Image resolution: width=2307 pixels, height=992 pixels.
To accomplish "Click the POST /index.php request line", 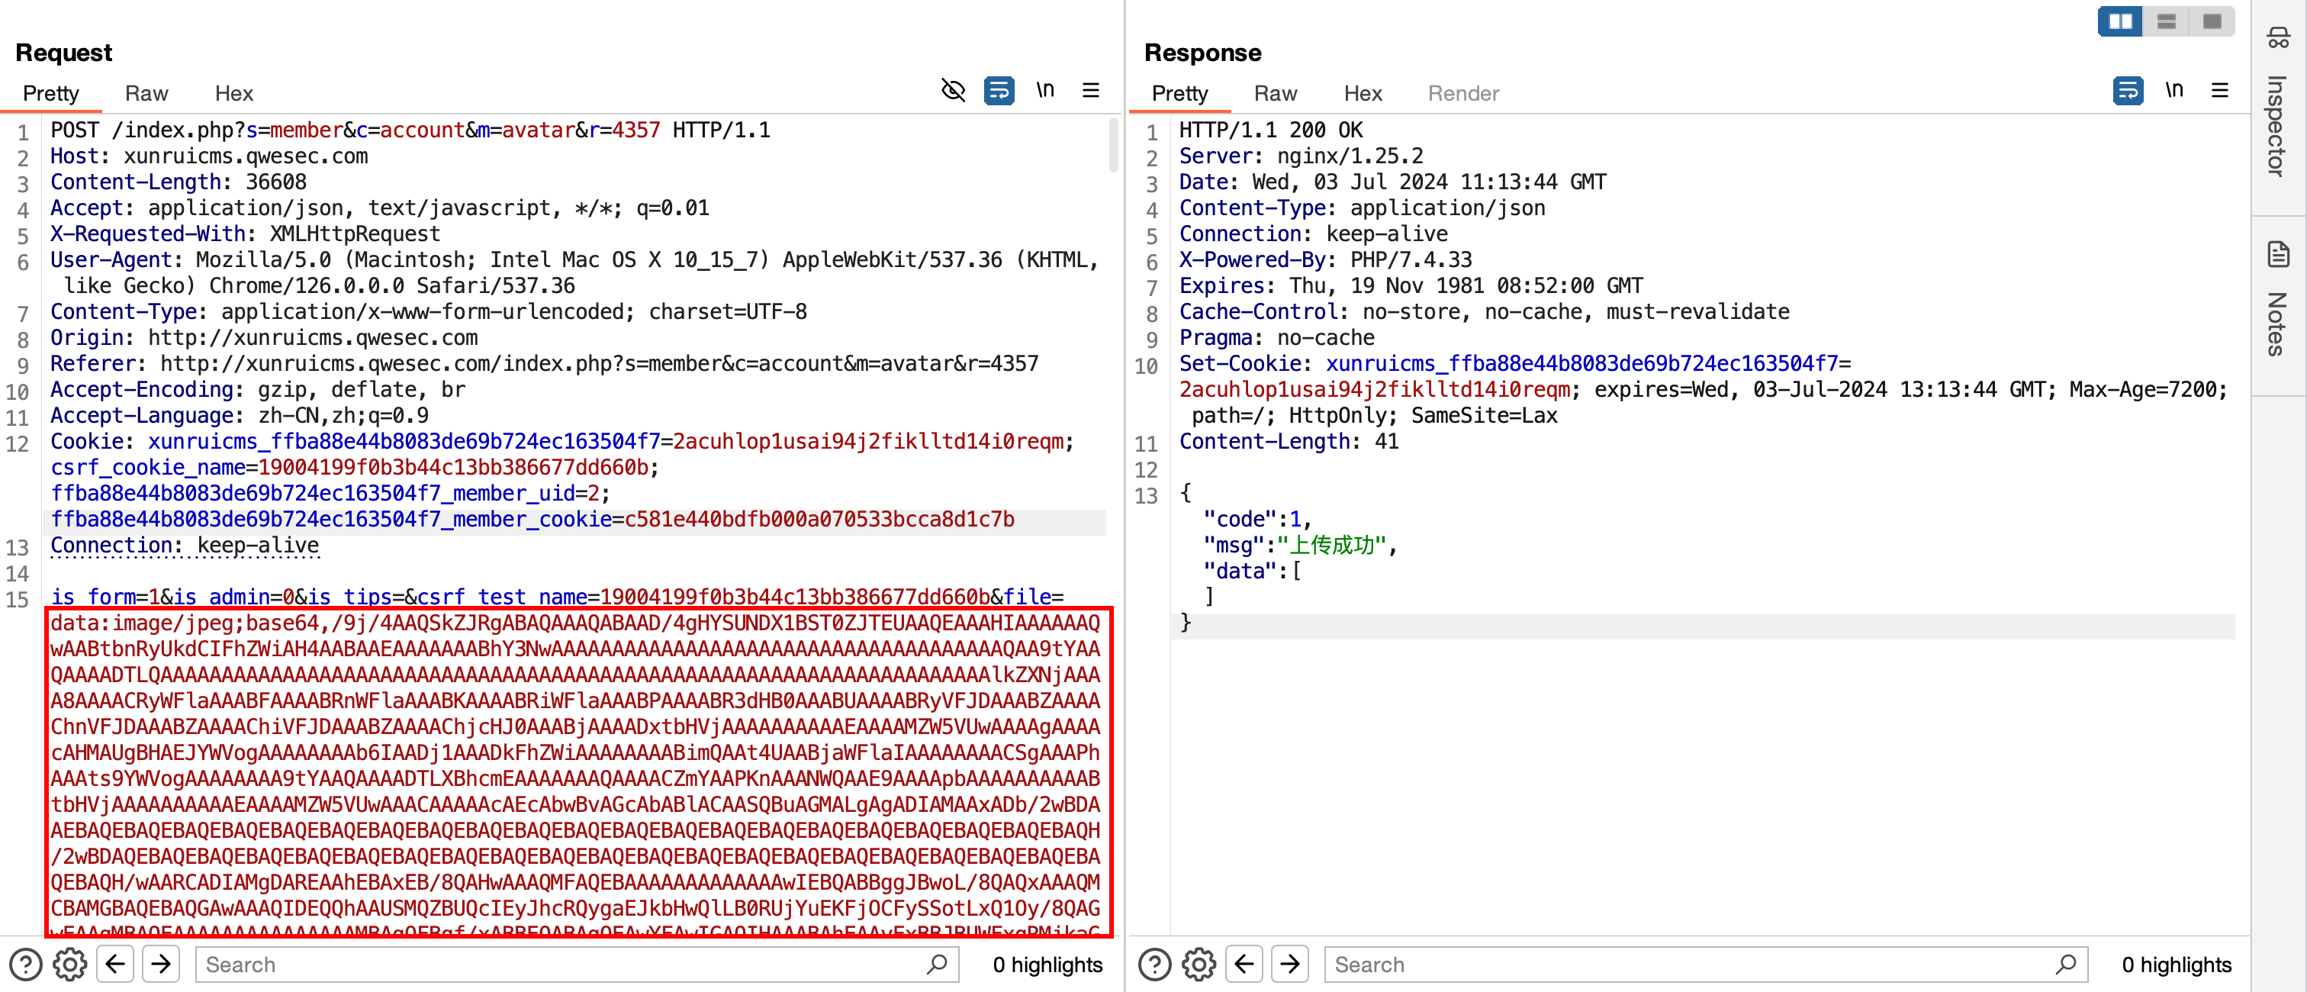I will click(410, 130).
